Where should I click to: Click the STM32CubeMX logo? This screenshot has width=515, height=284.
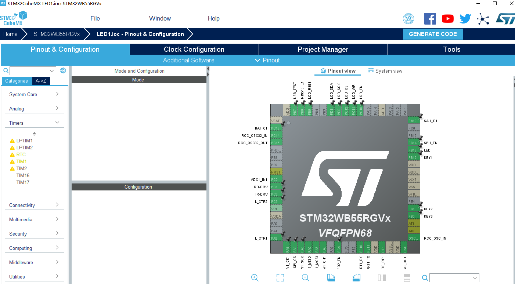tap(14, 18)
